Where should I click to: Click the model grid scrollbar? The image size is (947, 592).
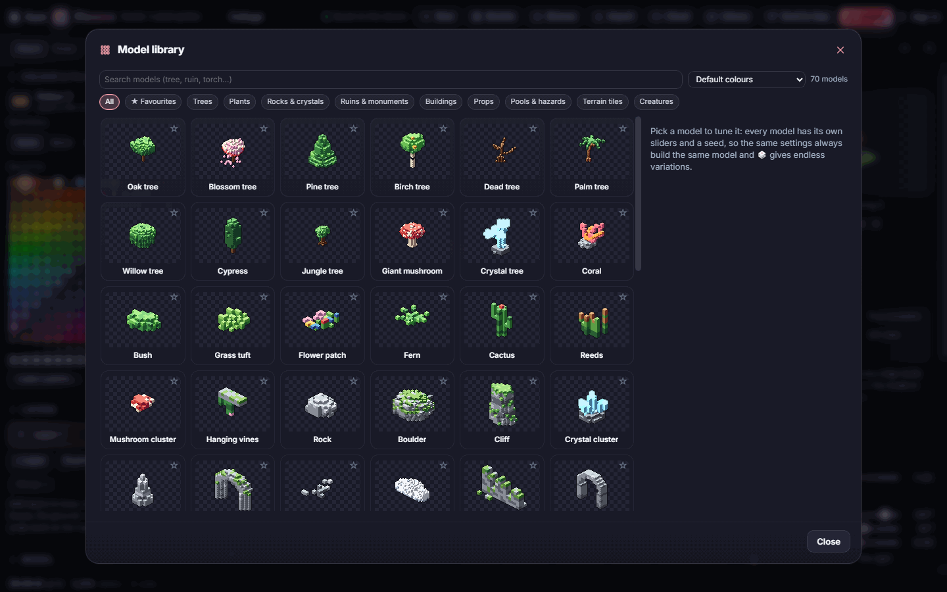click(638, 194)
